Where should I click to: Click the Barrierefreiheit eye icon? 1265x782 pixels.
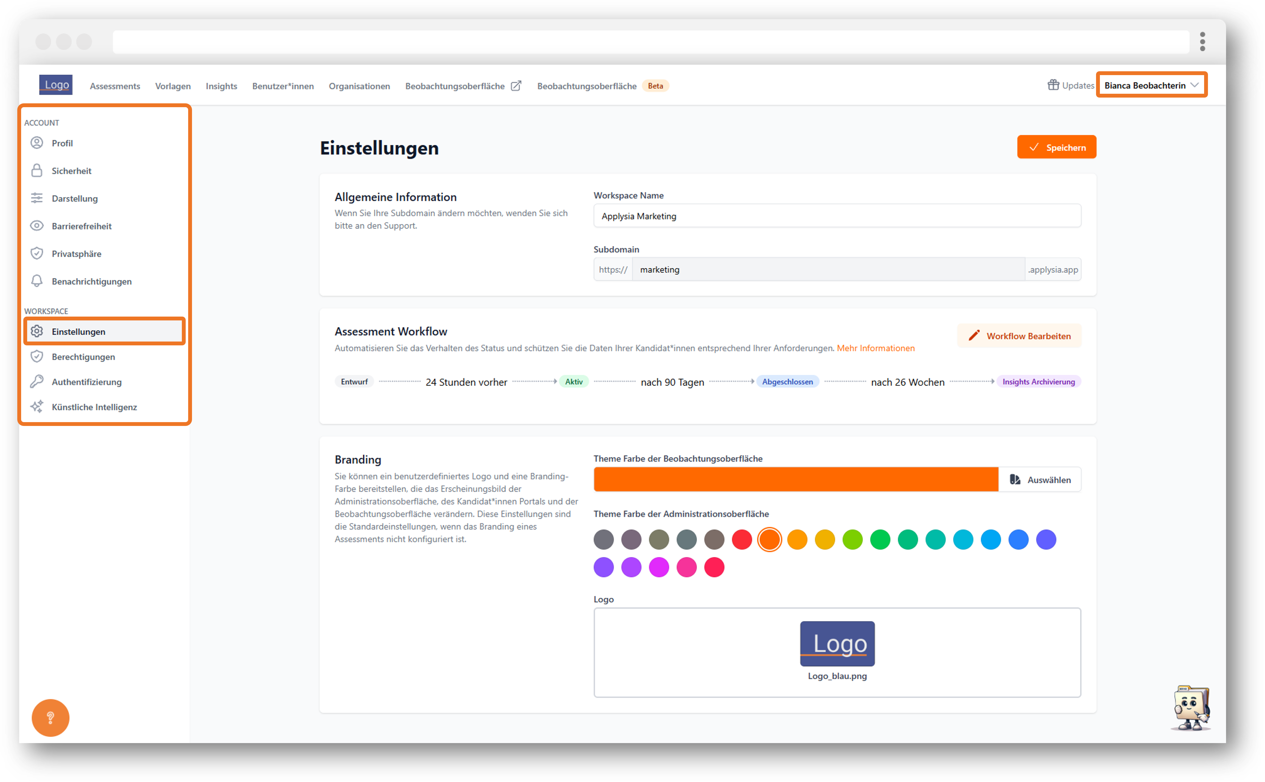click(x=37, y=226)
